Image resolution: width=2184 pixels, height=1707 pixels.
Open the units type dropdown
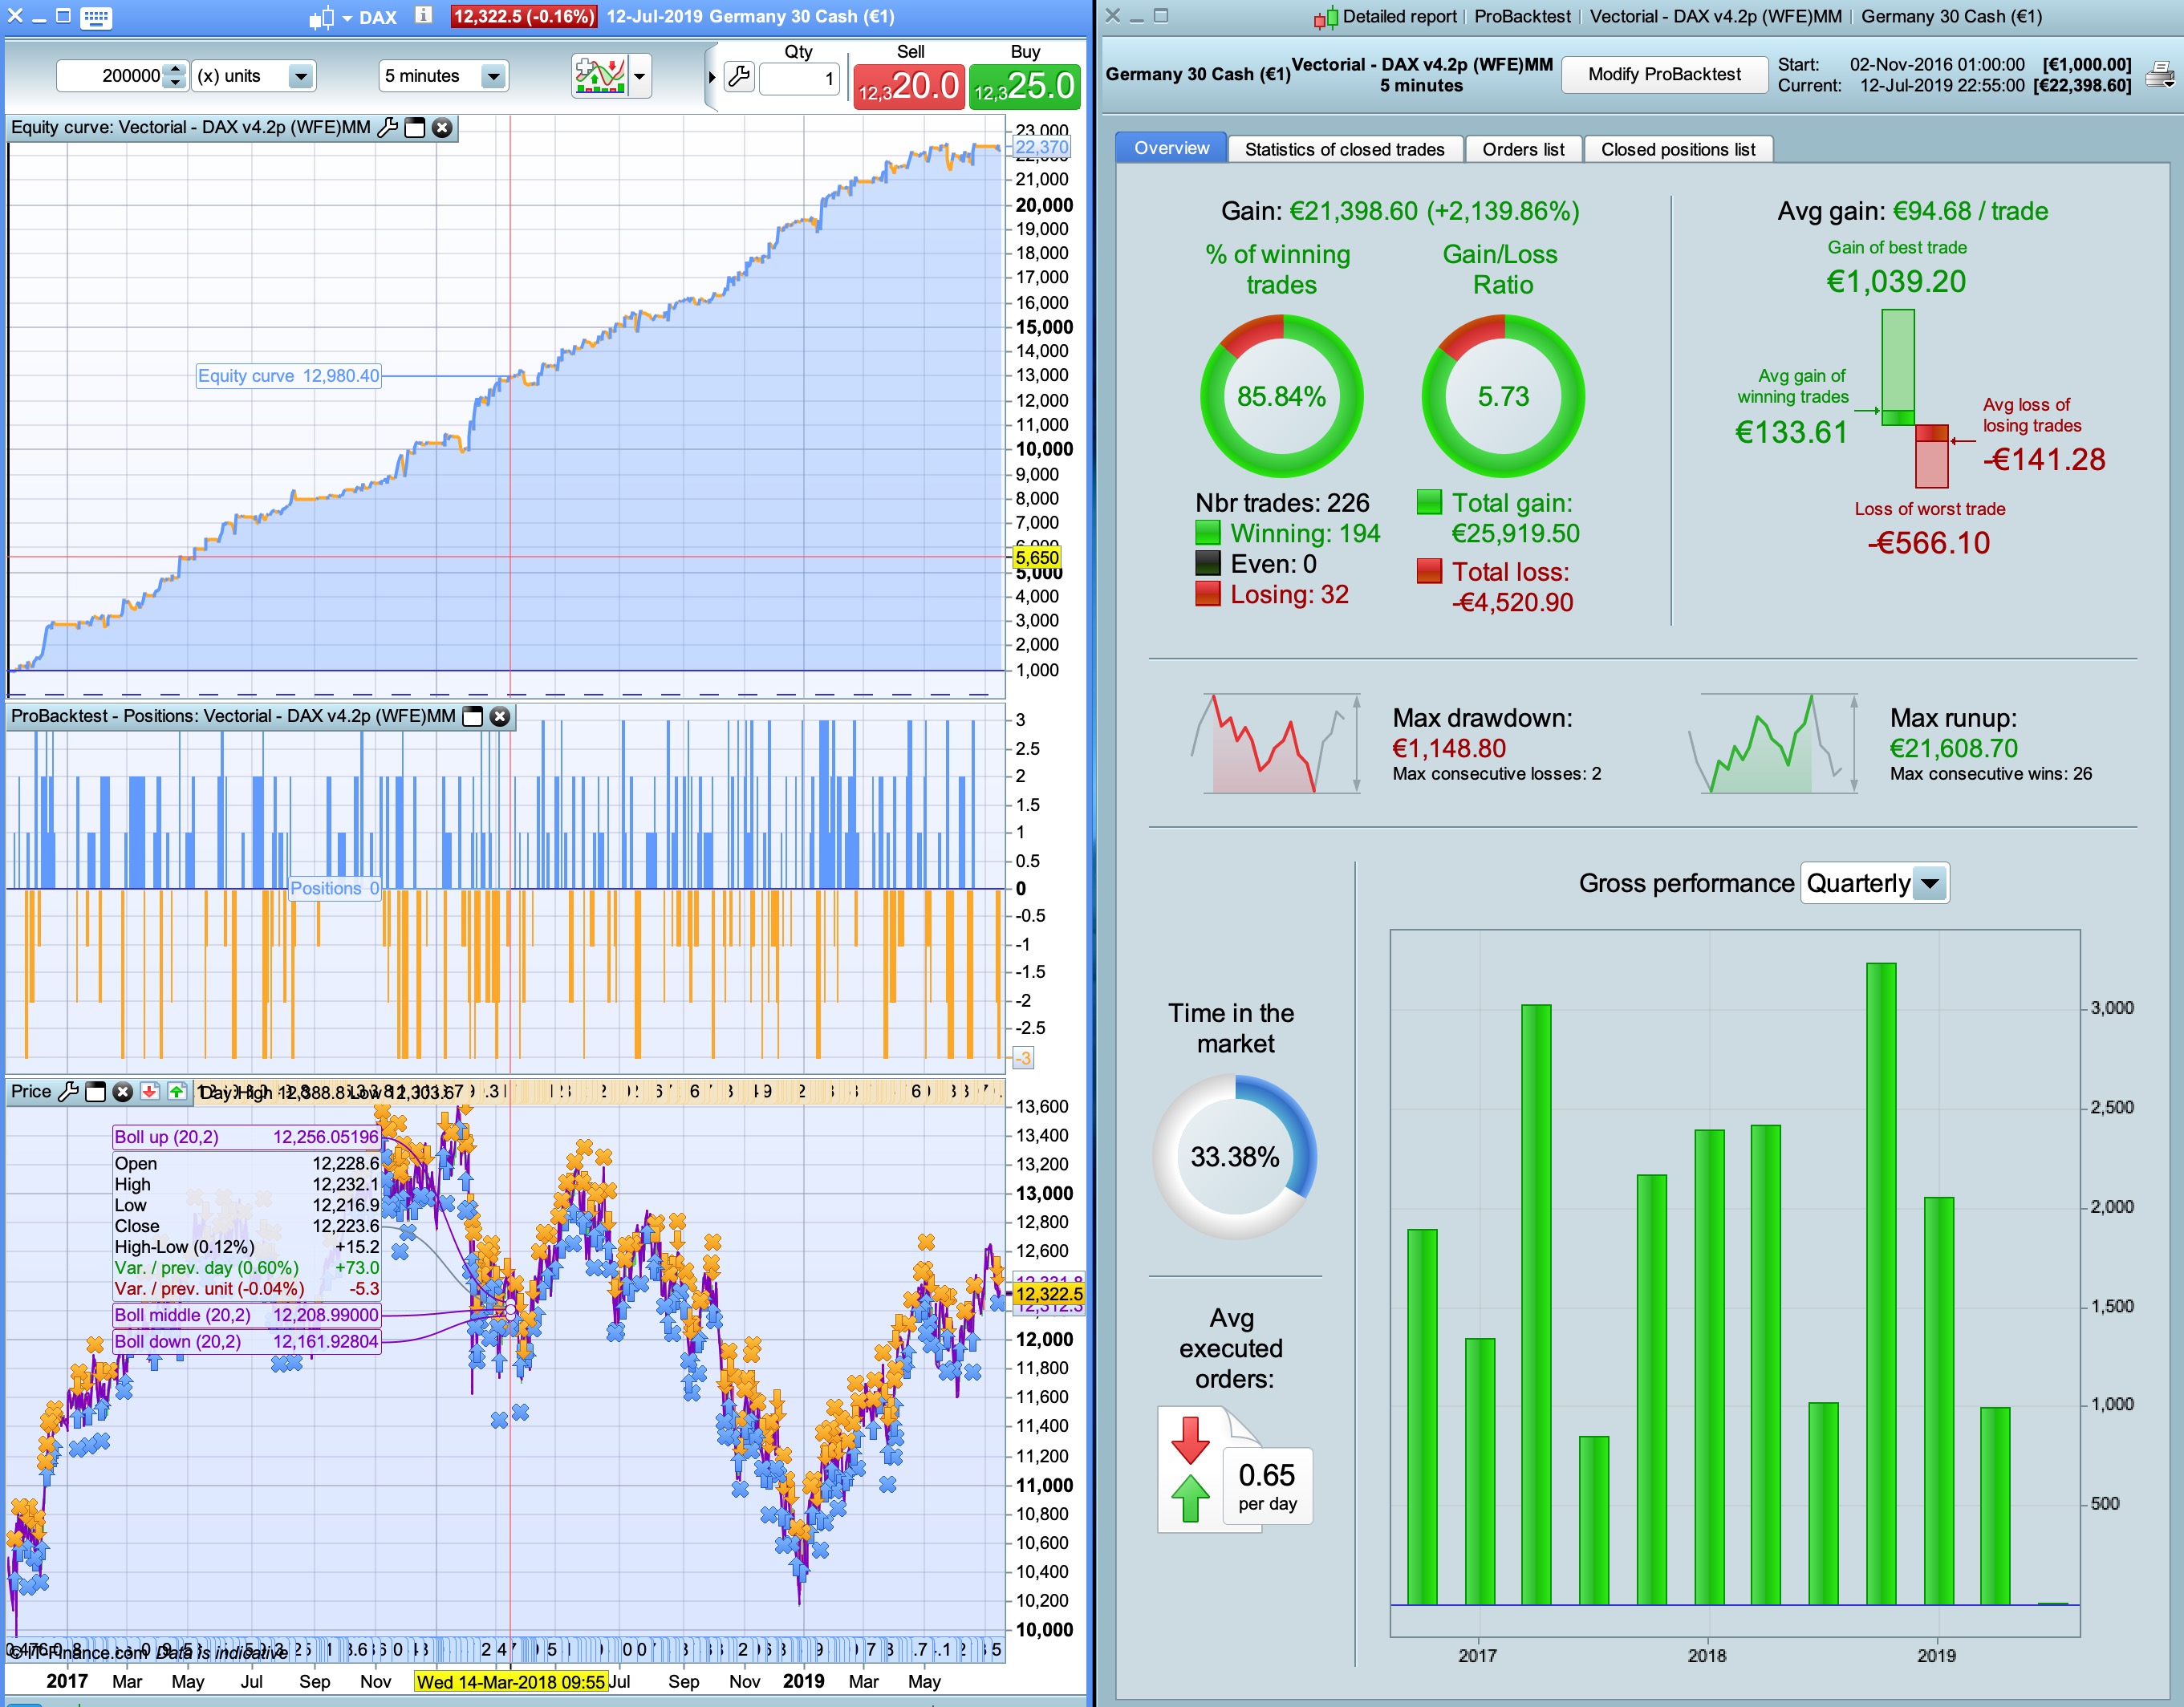click(x=299, y=76)
